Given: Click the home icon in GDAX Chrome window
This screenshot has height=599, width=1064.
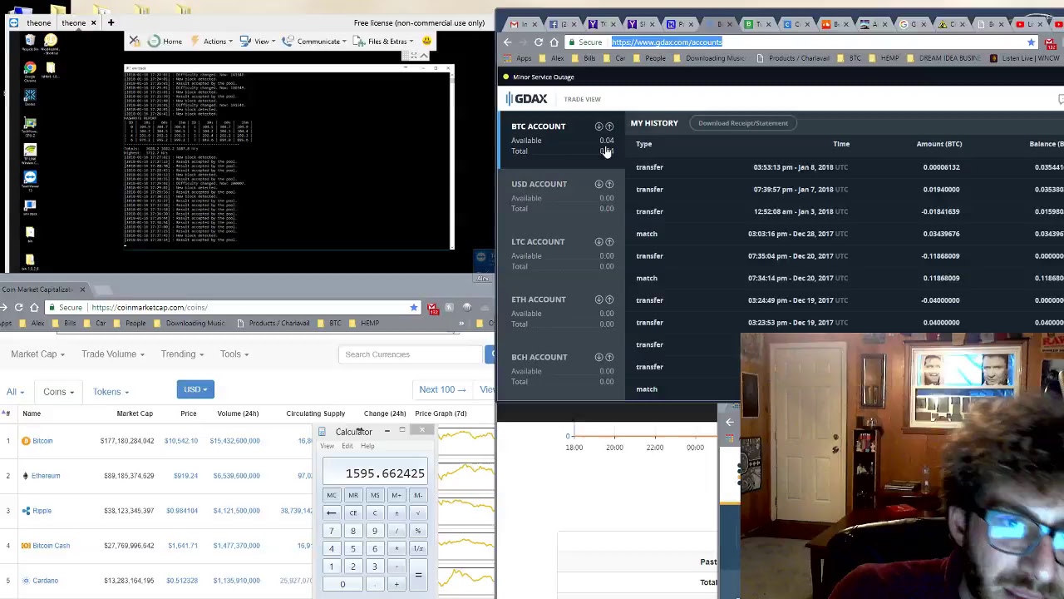Looking at the screenshot, I should [554, 42].
